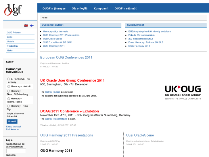Open 'Katso tulokset' poll results link
Image resolution: width=209 pixels, height=157 pixels.
14,126
